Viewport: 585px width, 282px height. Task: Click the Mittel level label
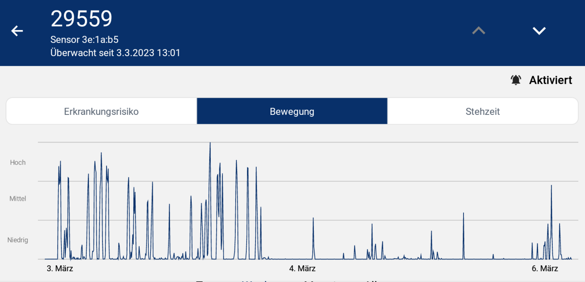click(x=18, y=199)
